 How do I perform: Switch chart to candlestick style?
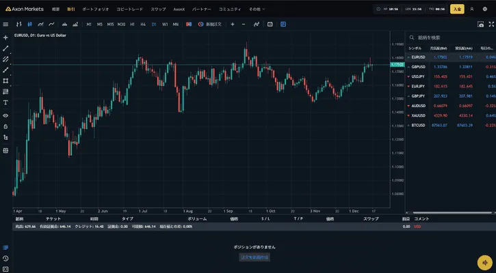pos(29,24)
